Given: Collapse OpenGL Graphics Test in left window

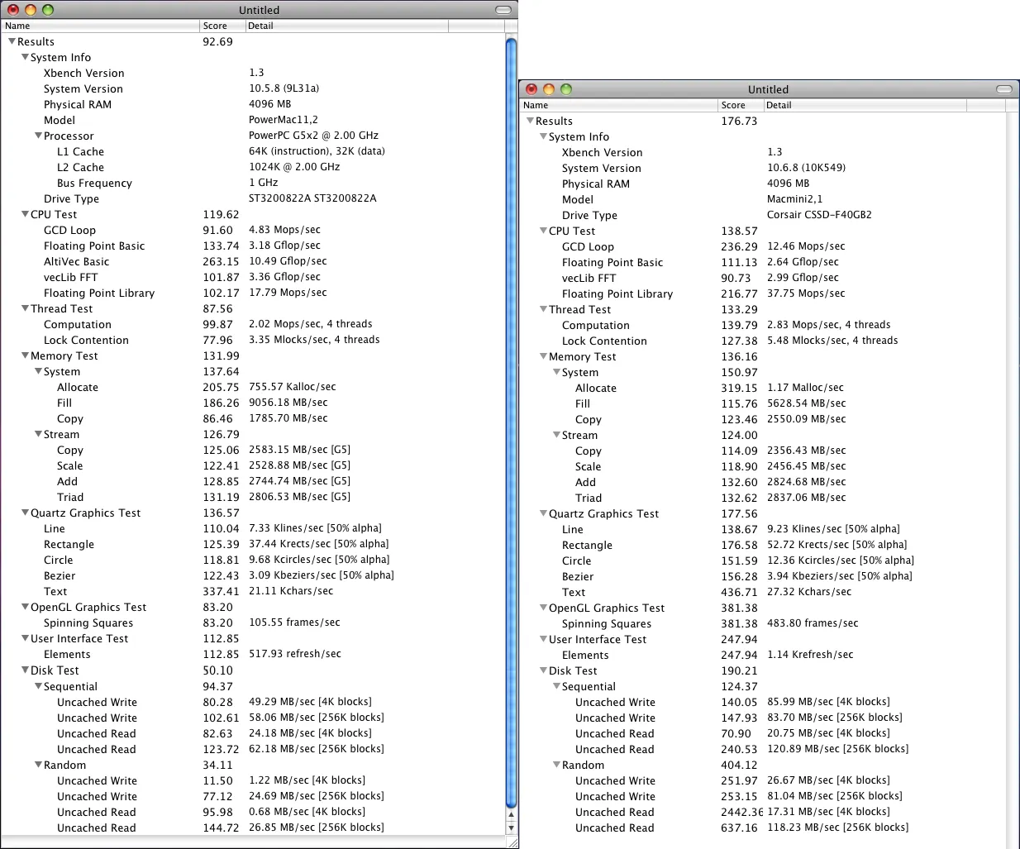Looking at the screenshot, I should pyautogui.click(x=25, y=607).
